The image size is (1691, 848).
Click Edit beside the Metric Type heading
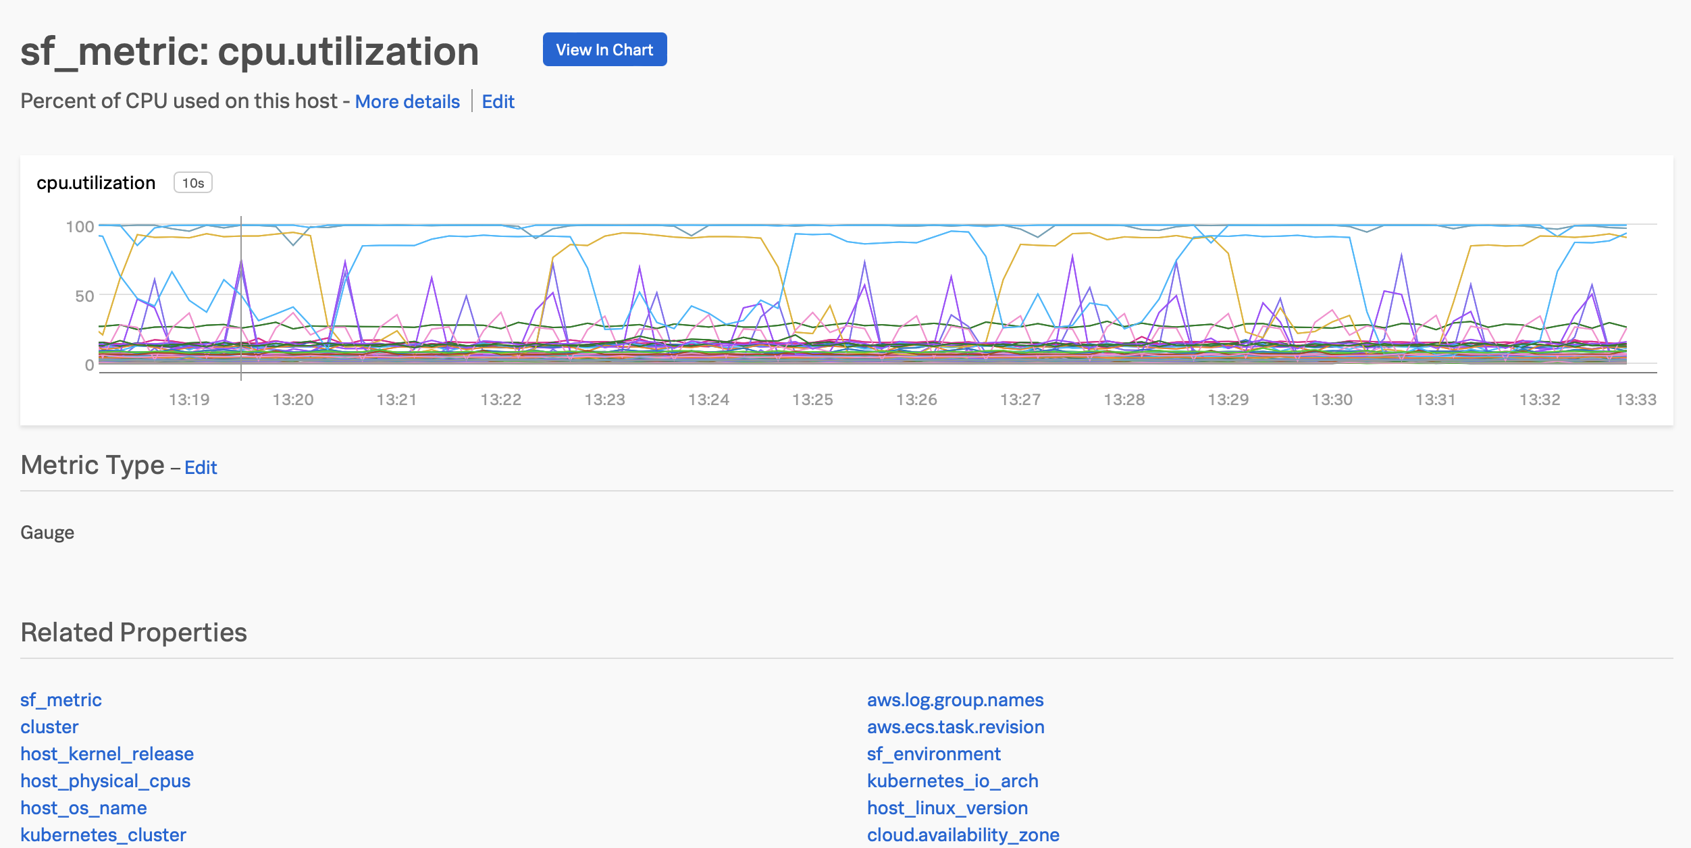click(201, 467)
